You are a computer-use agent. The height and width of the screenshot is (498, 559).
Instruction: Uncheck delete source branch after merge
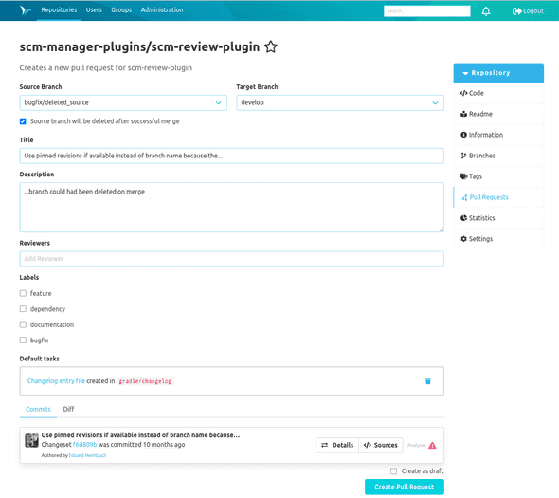tap(23, 121)
